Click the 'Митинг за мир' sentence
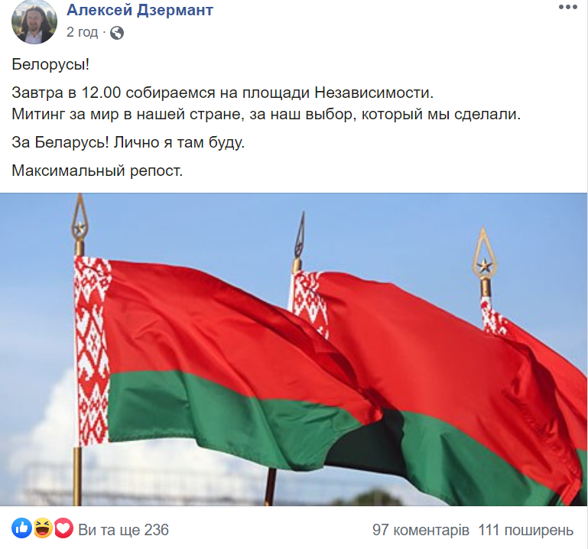 266,114
